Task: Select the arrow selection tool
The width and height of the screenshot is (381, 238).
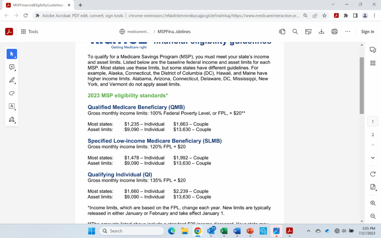Action: pyautogui.click(x=12, y=54)
